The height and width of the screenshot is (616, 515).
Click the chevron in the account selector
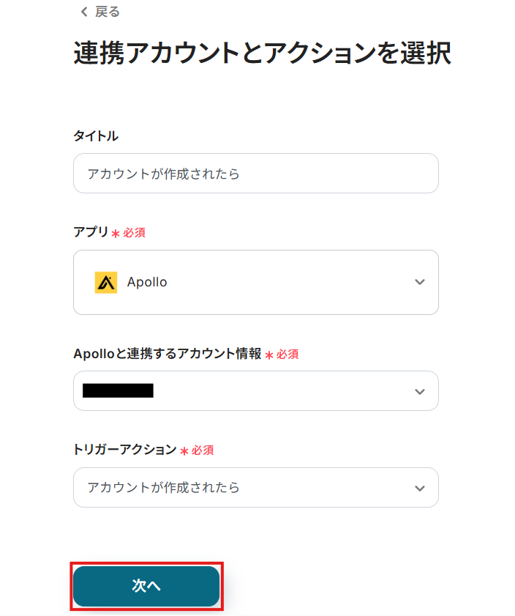click(420, 392)
